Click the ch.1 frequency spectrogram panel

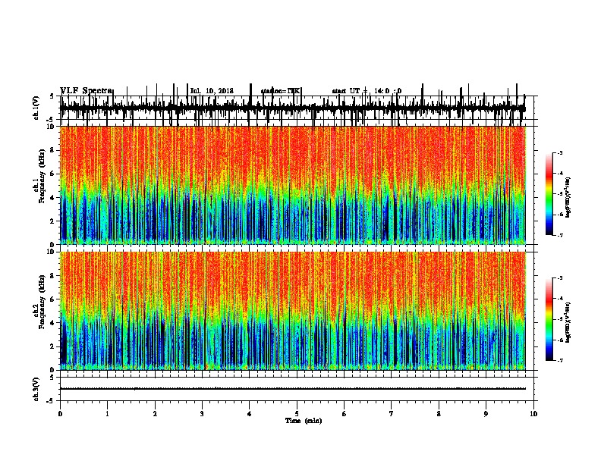(x=297, y=185)
